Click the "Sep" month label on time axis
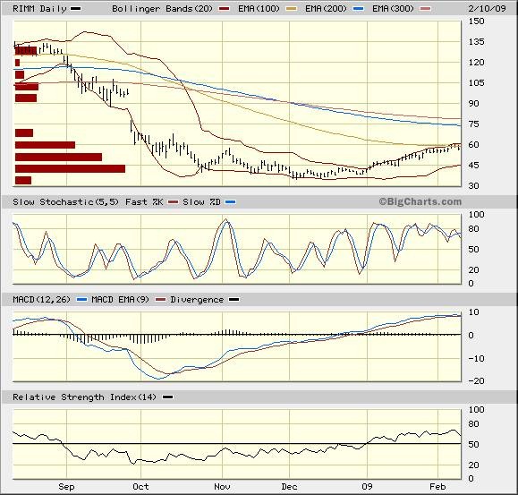This screenshot has width=518, height=495. tap(66, 487)
